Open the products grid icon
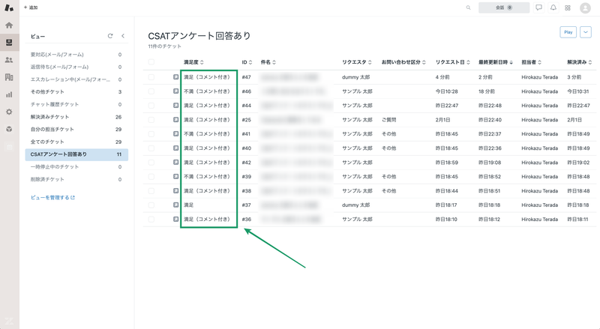This screenshot has height=329, width=600. click(568, 7)
